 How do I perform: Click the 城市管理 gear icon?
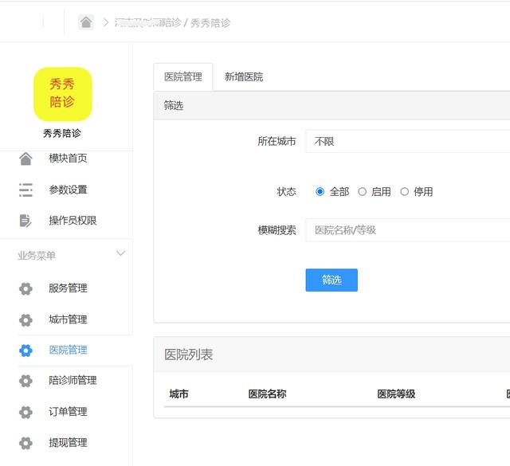[25, 319]
